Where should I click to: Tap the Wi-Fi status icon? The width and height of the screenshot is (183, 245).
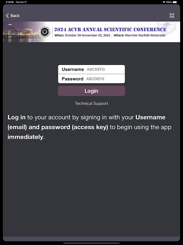click(x=164, y=2)
